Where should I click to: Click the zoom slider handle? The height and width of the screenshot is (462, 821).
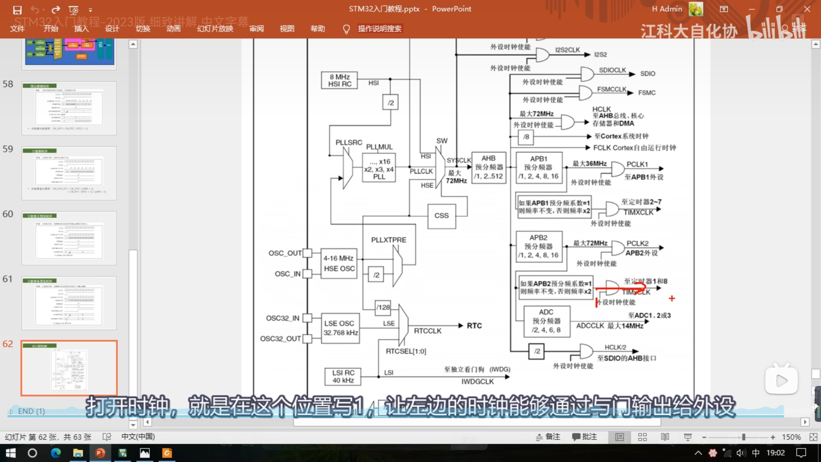[743, 437]
